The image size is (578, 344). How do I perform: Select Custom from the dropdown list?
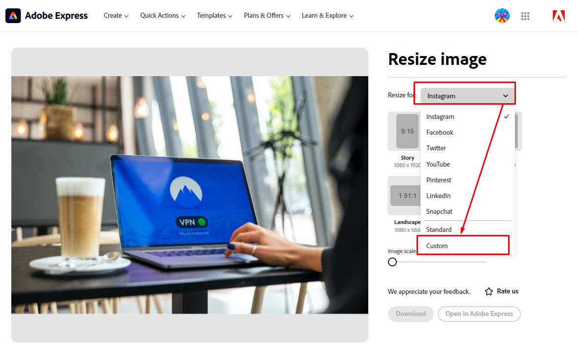click(x=437, y=245)
